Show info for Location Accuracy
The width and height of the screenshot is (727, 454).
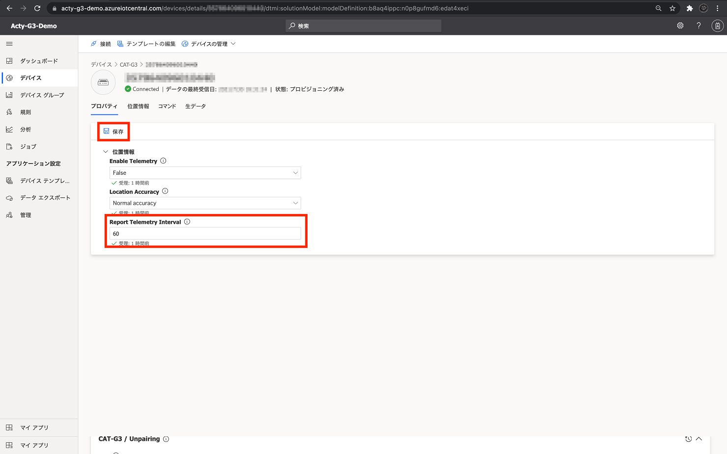(x=165, y=191)
